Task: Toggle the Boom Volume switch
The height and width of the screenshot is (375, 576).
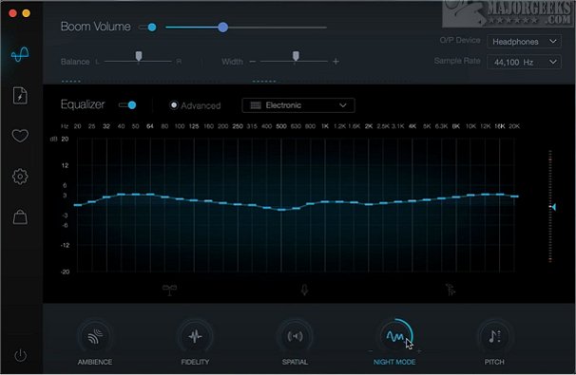Action: (x=147, y=28)
